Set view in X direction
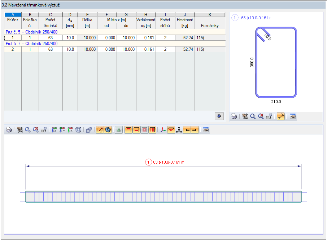This screenshot has height=240, width=327. click(54, 130)
